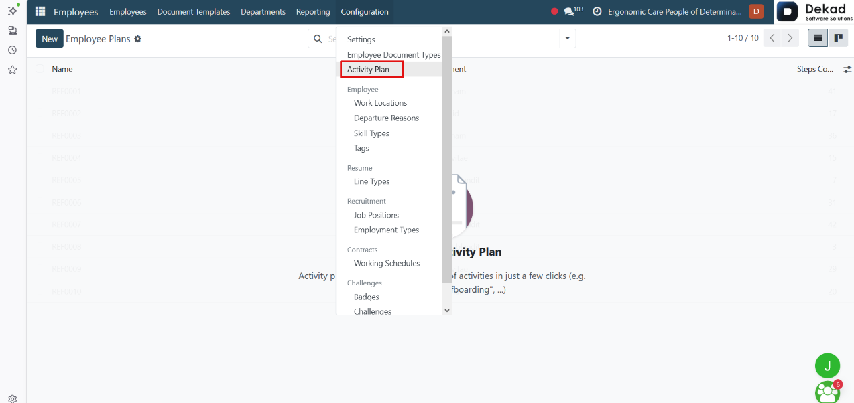
Task: Open the Employees menu
Action: coord(127,12)
